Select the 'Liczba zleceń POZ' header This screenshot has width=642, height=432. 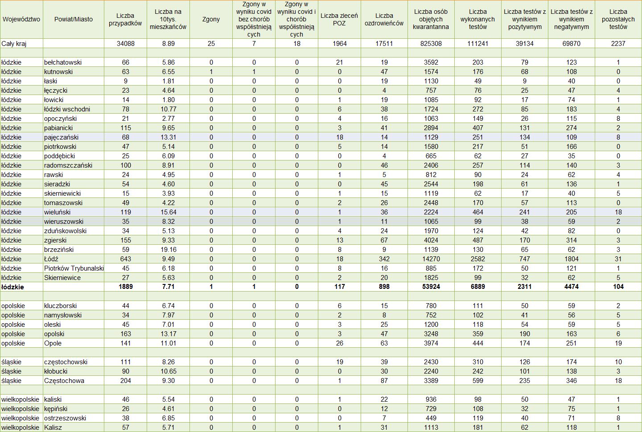(x=339, y=19)
